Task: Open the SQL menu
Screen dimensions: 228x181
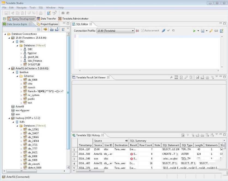Action: pos(41,8)
